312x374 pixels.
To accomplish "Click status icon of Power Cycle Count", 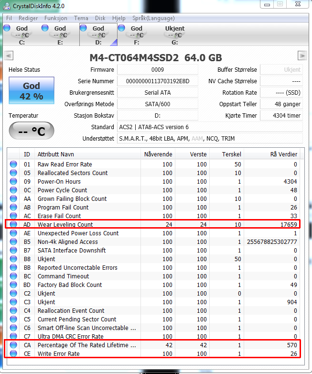I will 13,190.
